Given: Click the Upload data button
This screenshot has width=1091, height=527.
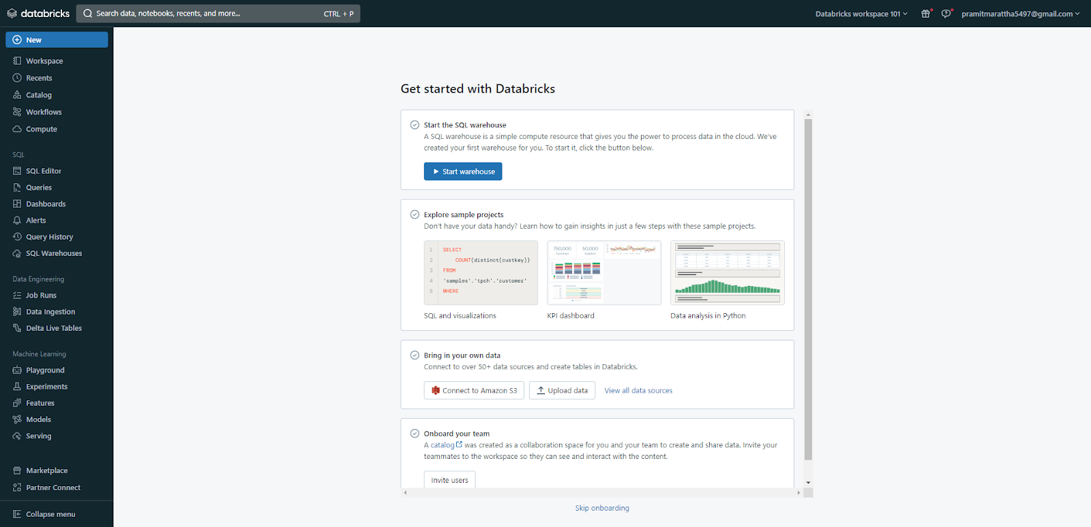Looking at the screenshot, I should point(562,390).
